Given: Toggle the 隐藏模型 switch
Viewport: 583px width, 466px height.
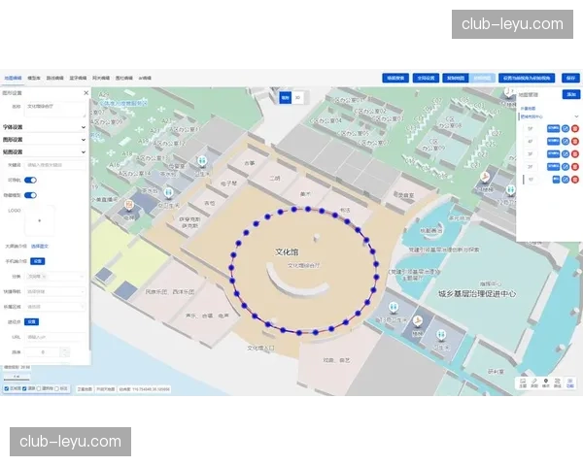Looking at the screenshot, I should tap(30, 195).
